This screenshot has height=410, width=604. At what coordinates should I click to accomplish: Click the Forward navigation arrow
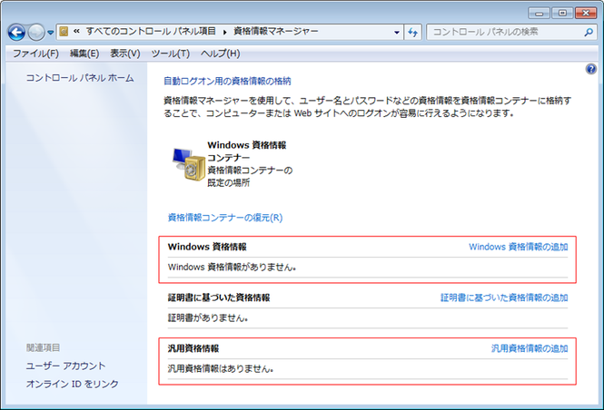click(x=36, y=33)
